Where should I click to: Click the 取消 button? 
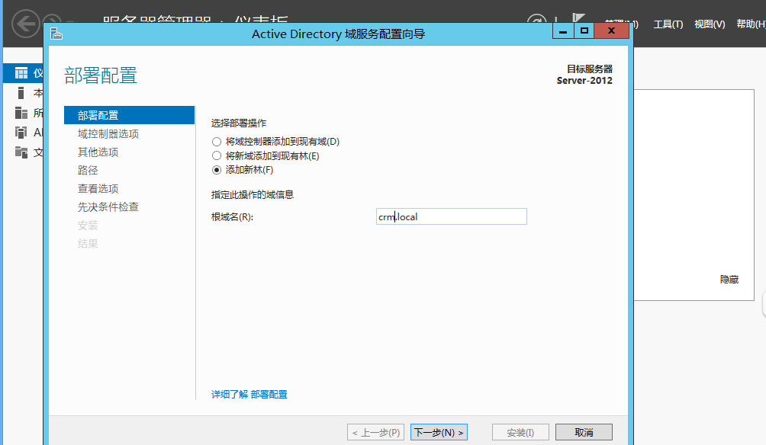click(584, 432)
